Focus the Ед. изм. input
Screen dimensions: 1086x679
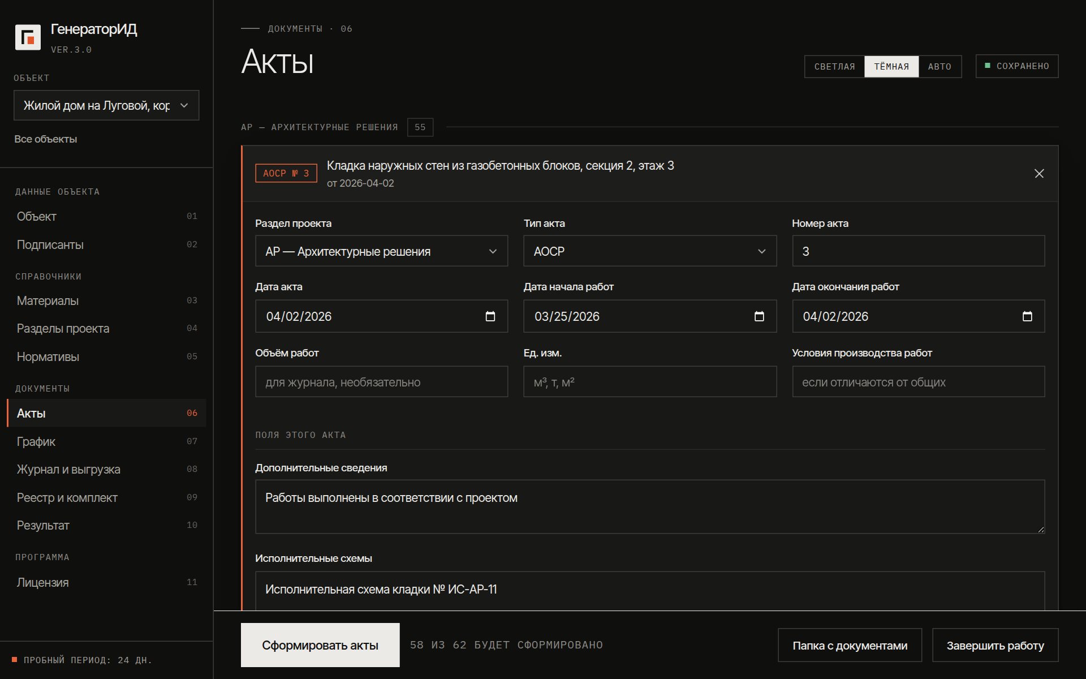point(650,382)
